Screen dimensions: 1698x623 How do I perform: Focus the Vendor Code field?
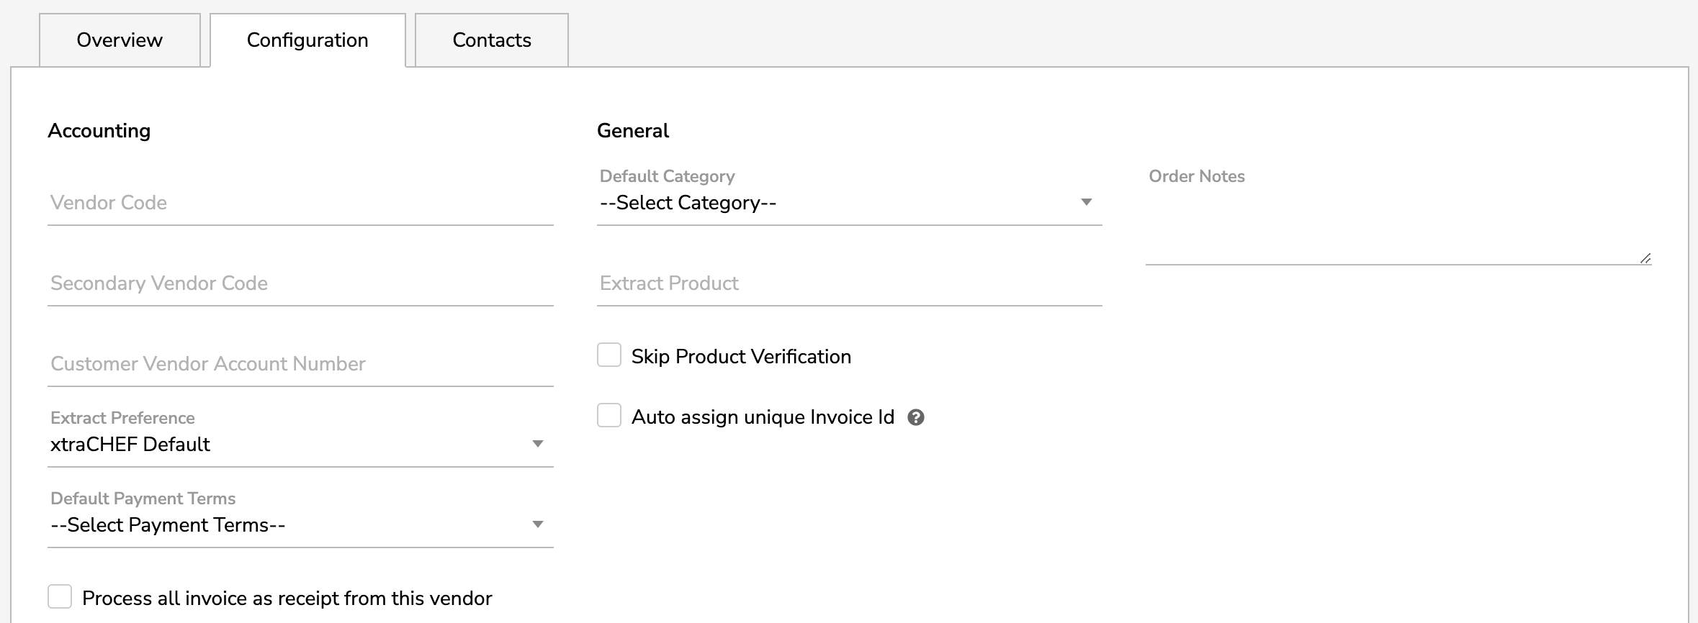pos(300,204)
